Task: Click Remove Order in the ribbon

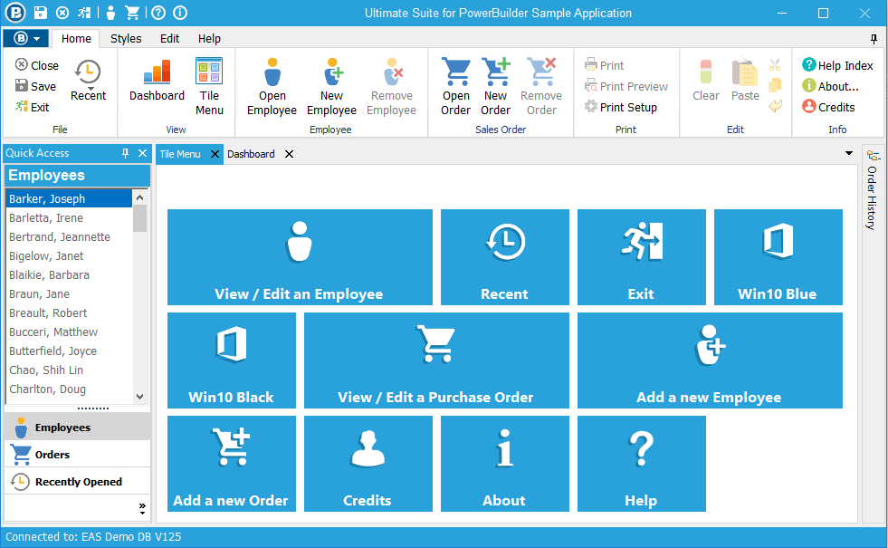Action: pyautogui.click(x=541, y=87)
